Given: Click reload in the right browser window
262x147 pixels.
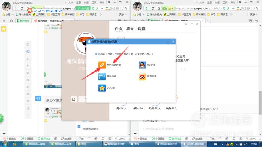Looking at the screenshot, I should [152, 8].
